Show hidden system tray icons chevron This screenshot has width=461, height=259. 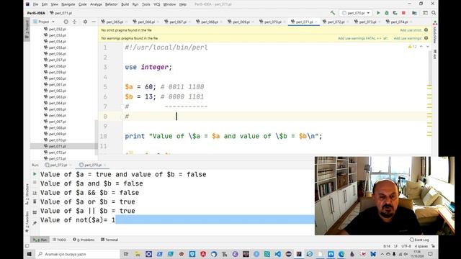click(382, 254)
